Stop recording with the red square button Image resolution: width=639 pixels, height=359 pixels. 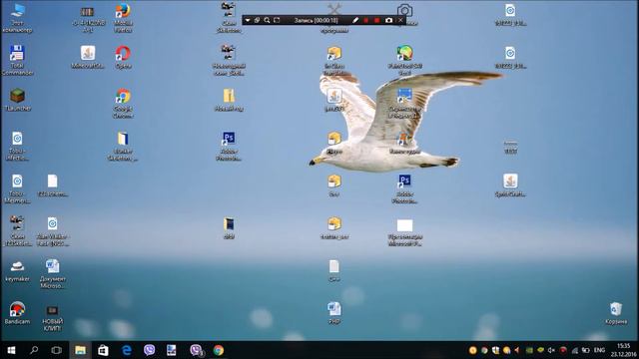point(377,20)
